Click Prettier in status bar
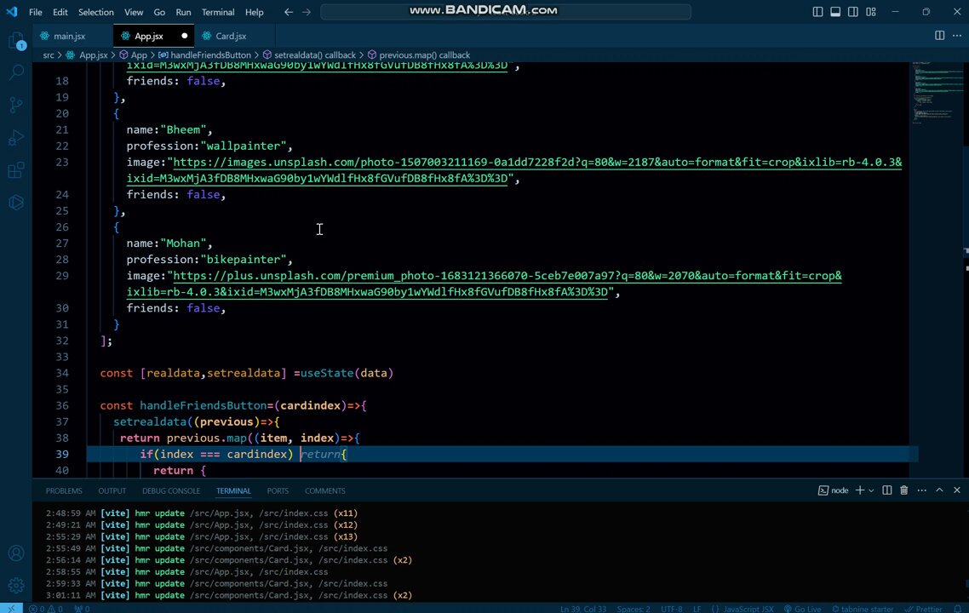Viewport: 969px width, 613px height. (923, 609)
